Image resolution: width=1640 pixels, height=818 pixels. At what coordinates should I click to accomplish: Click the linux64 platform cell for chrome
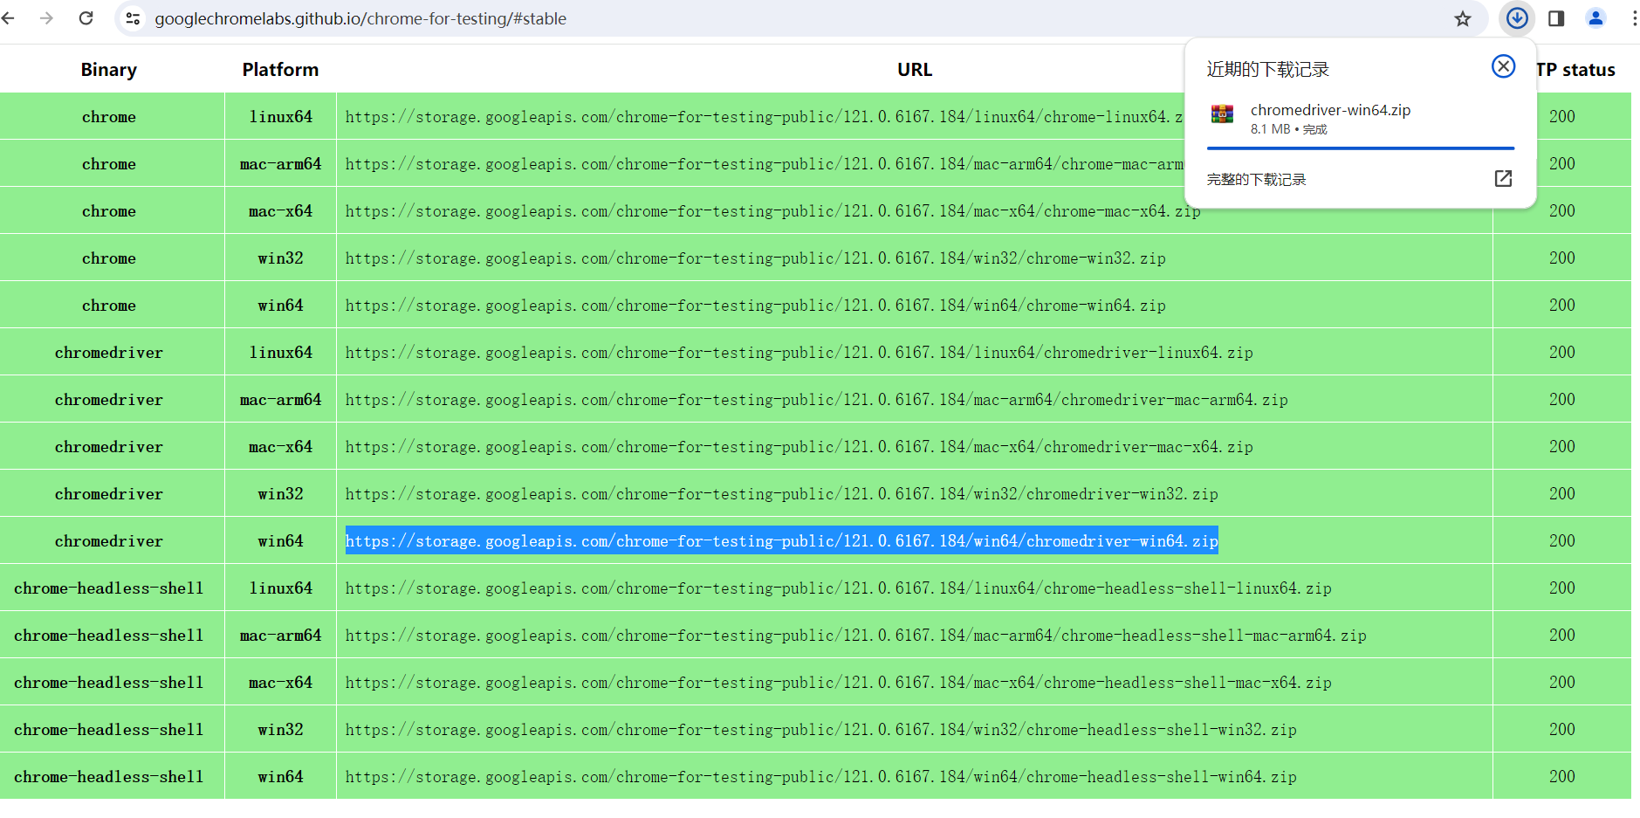[x=280, y=117]
